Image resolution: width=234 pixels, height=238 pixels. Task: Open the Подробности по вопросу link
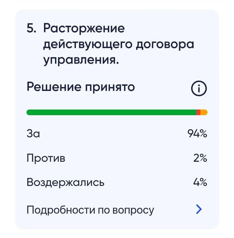(x=90, y=210)
